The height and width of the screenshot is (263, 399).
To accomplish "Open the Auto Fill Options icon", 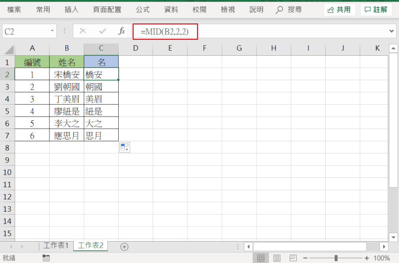I will pyautogui.click(x=124, y=147).
